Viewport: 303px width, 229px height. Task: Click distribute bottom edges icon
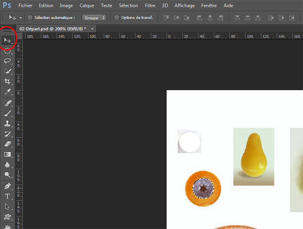click(258, 18)
